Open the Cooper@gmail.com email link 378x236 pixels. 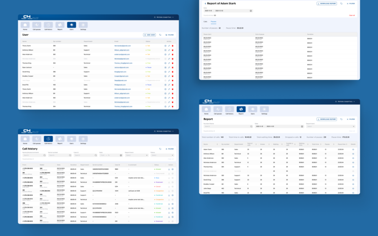coord(121,76)
